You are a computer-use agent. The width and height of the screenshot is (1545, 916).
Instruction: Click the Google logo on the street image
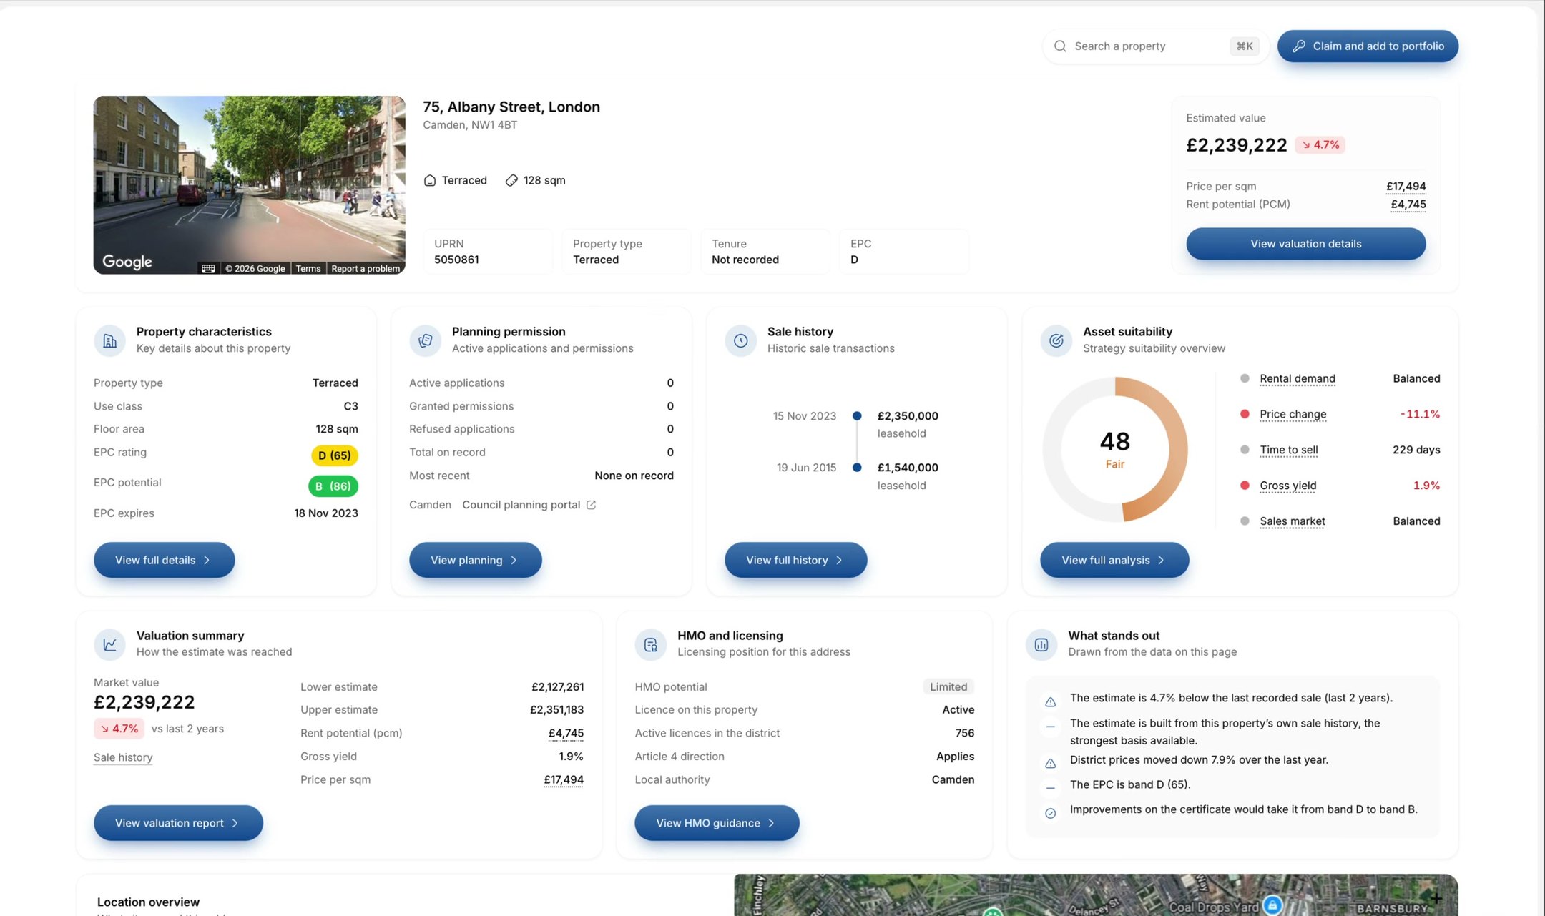127,262
